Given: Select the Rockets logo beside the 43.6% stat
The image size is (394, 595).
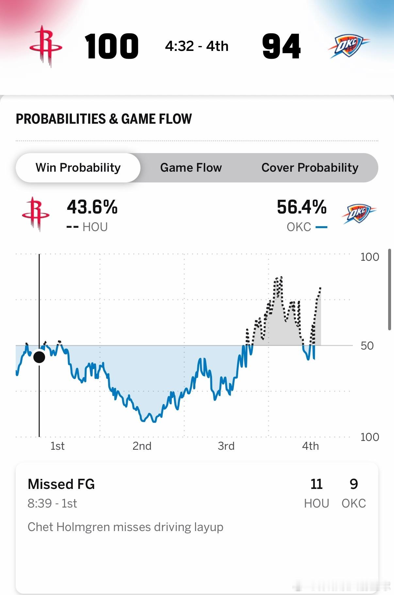Looking at the screenshot, I should click(37, 214).
